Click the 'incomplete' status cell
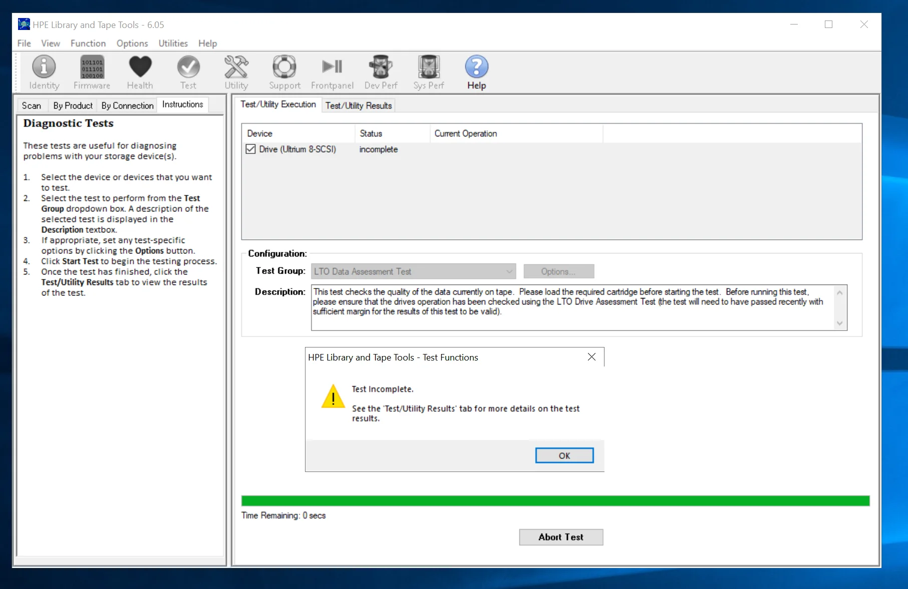This screenshot has height=589, width=908. tap(379, 149)
